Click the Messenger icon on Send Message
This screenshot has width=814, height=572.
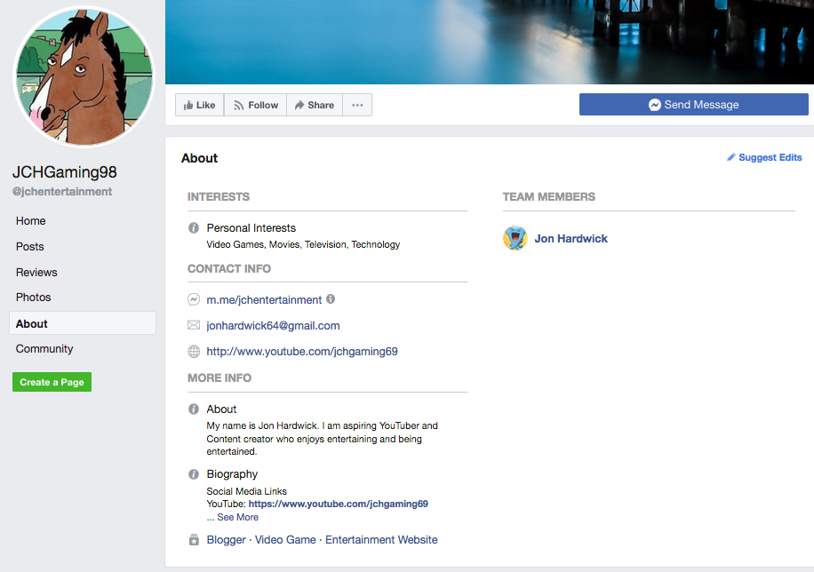(x=655, y=105)
